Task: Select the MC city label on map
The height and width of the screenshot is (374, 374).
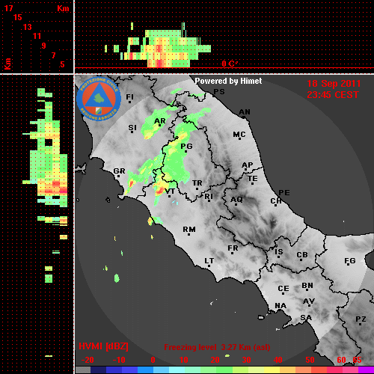Action: [x=239, y=135]
